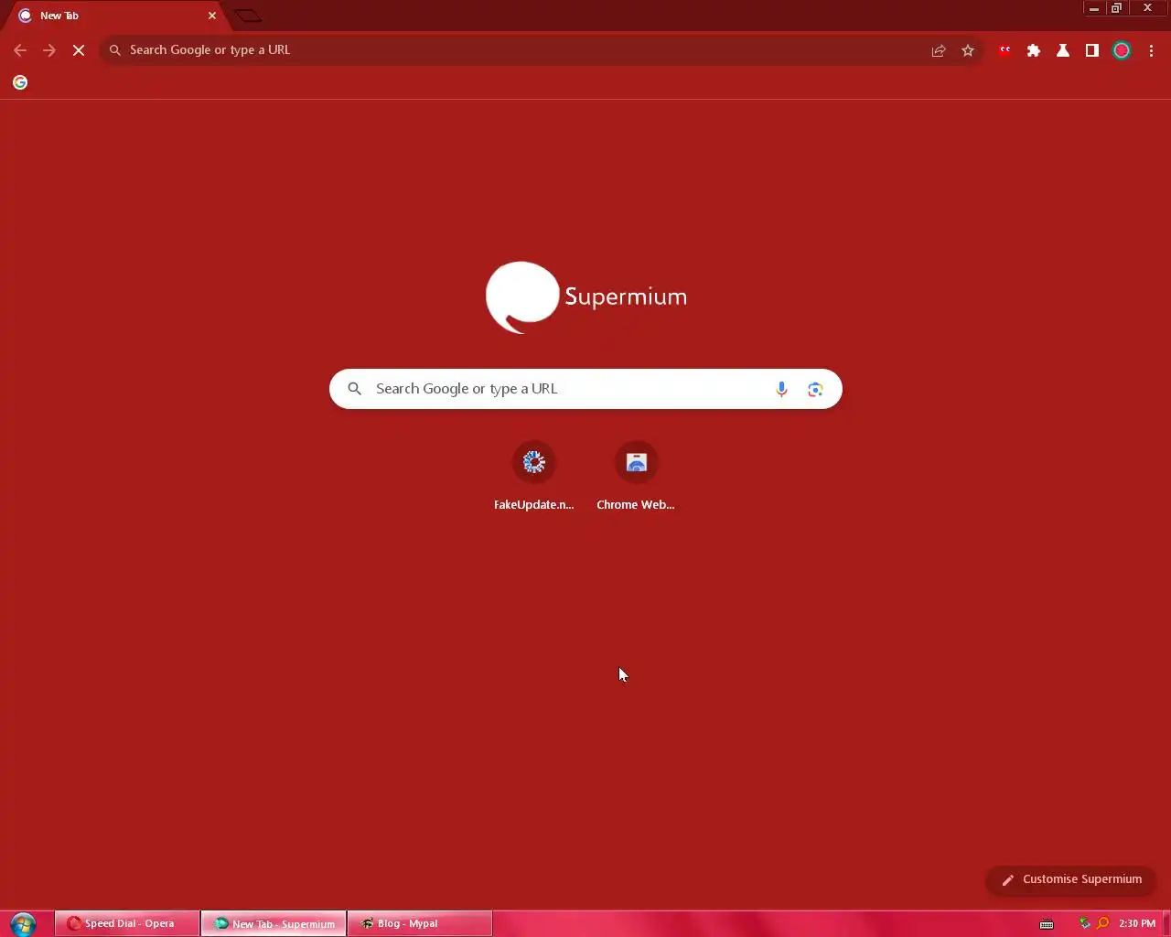Open the red googly-eyes extension
Image resolution: width=1171 pixels, height=937 pixels.
(1004, 50)
